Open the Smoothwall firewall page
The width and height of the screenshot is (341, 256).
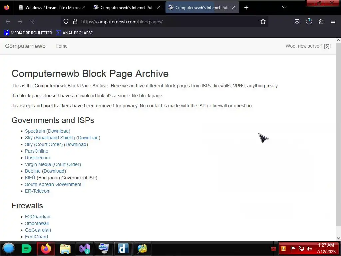37,224
